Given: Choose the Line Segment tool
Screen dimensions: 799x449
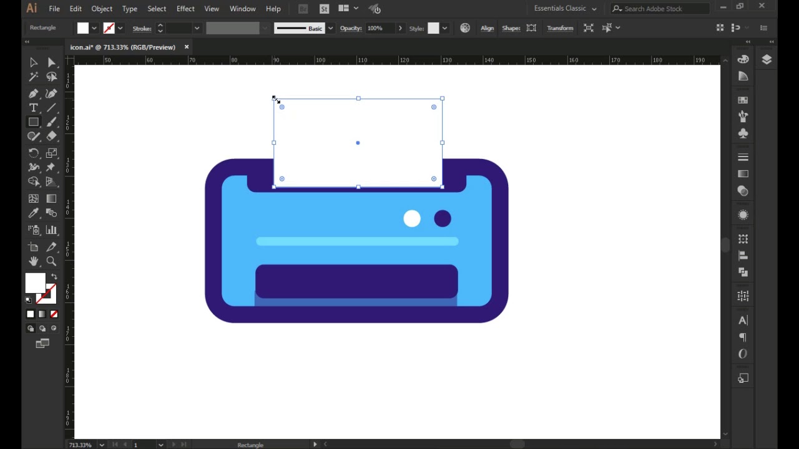Looking at the screenshot, I should tap(52, 108).
